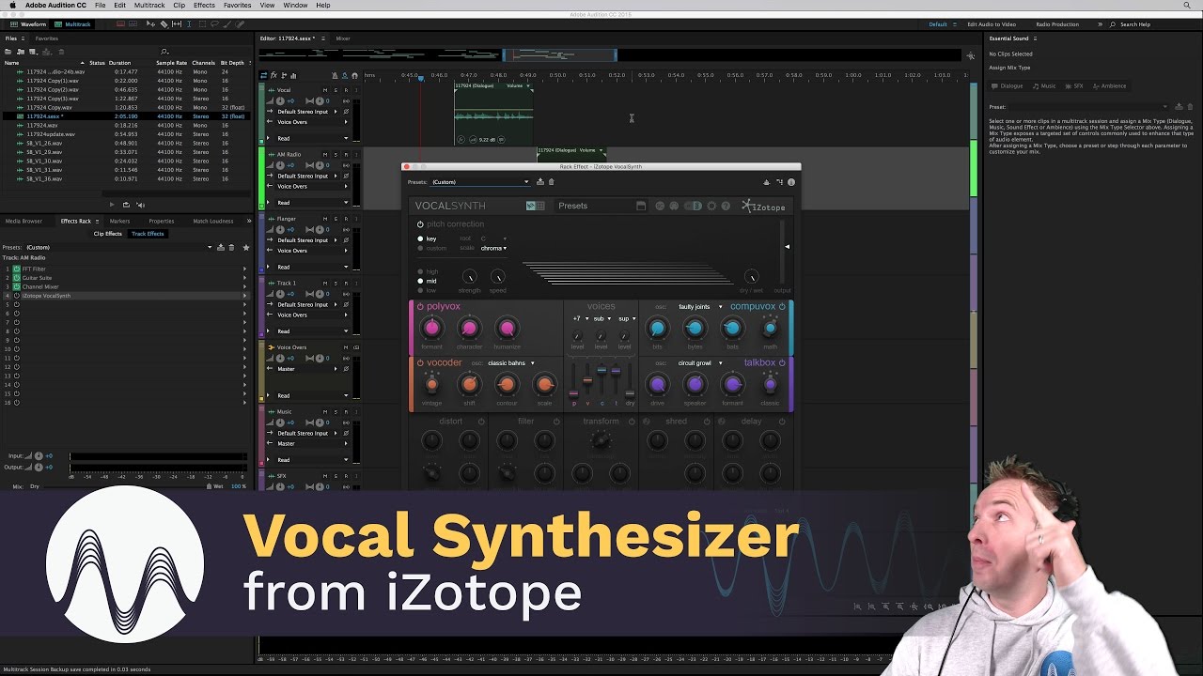
Task: Solo the AM Radio track
Action: pyautogui.click(x=336, y=154)
